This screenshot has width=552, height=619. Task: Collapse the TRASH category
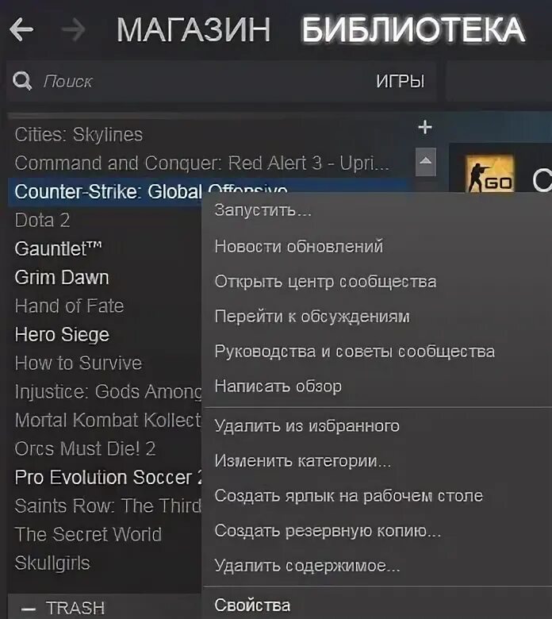[29, 609]
